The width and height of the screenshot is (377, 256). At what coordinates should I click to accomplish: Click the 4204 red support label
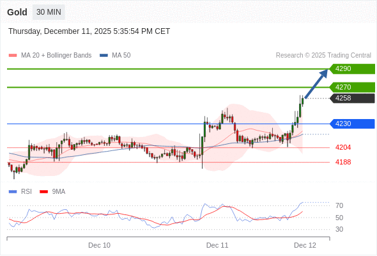coord(343,147)
